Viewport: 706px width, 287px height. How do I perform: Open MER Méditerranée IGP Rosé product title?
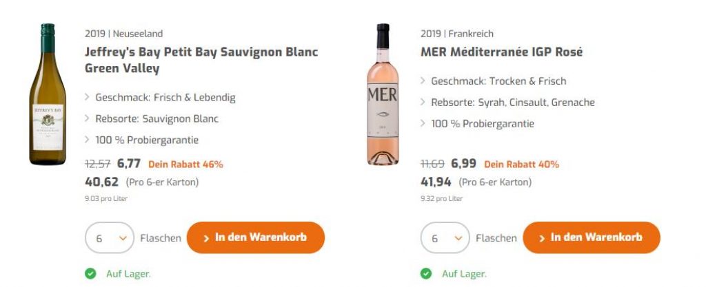tap(501, 52)
